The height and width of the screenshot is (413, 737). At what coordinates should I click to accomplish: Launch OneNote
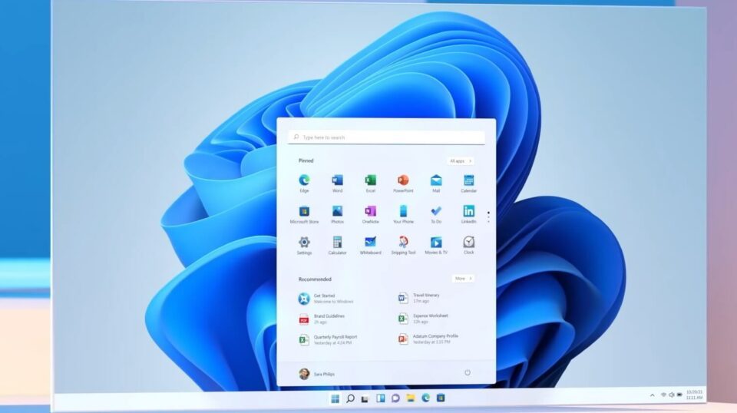coord(370,213)
